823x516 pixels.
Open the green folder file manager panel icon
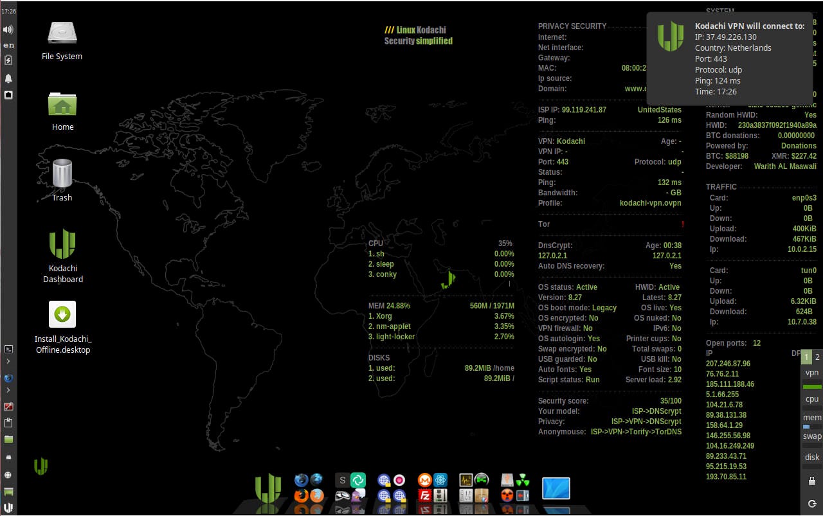point(8,439)
